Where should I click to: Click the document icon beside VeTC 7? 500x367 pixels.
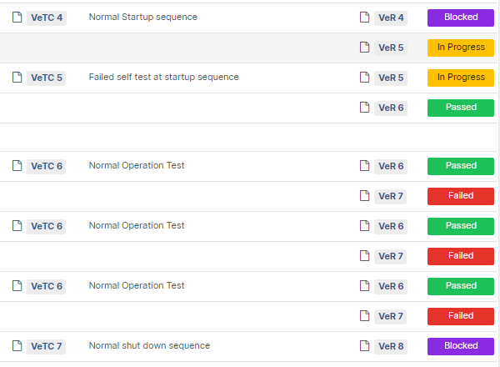coord(17,346)
